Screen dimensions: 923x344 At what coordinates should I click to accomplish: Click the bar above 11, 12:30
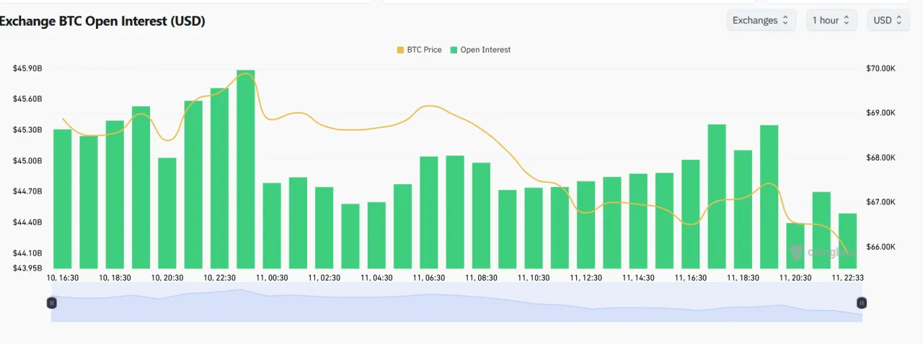click(x=586, y=225)
